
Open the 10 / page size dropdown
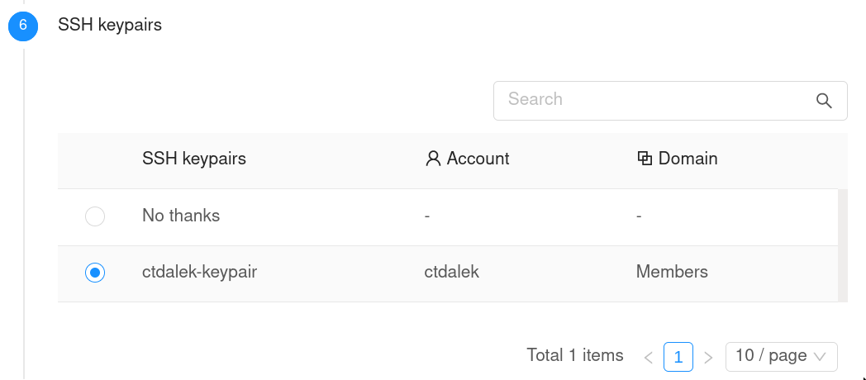(x=781, y=356)
